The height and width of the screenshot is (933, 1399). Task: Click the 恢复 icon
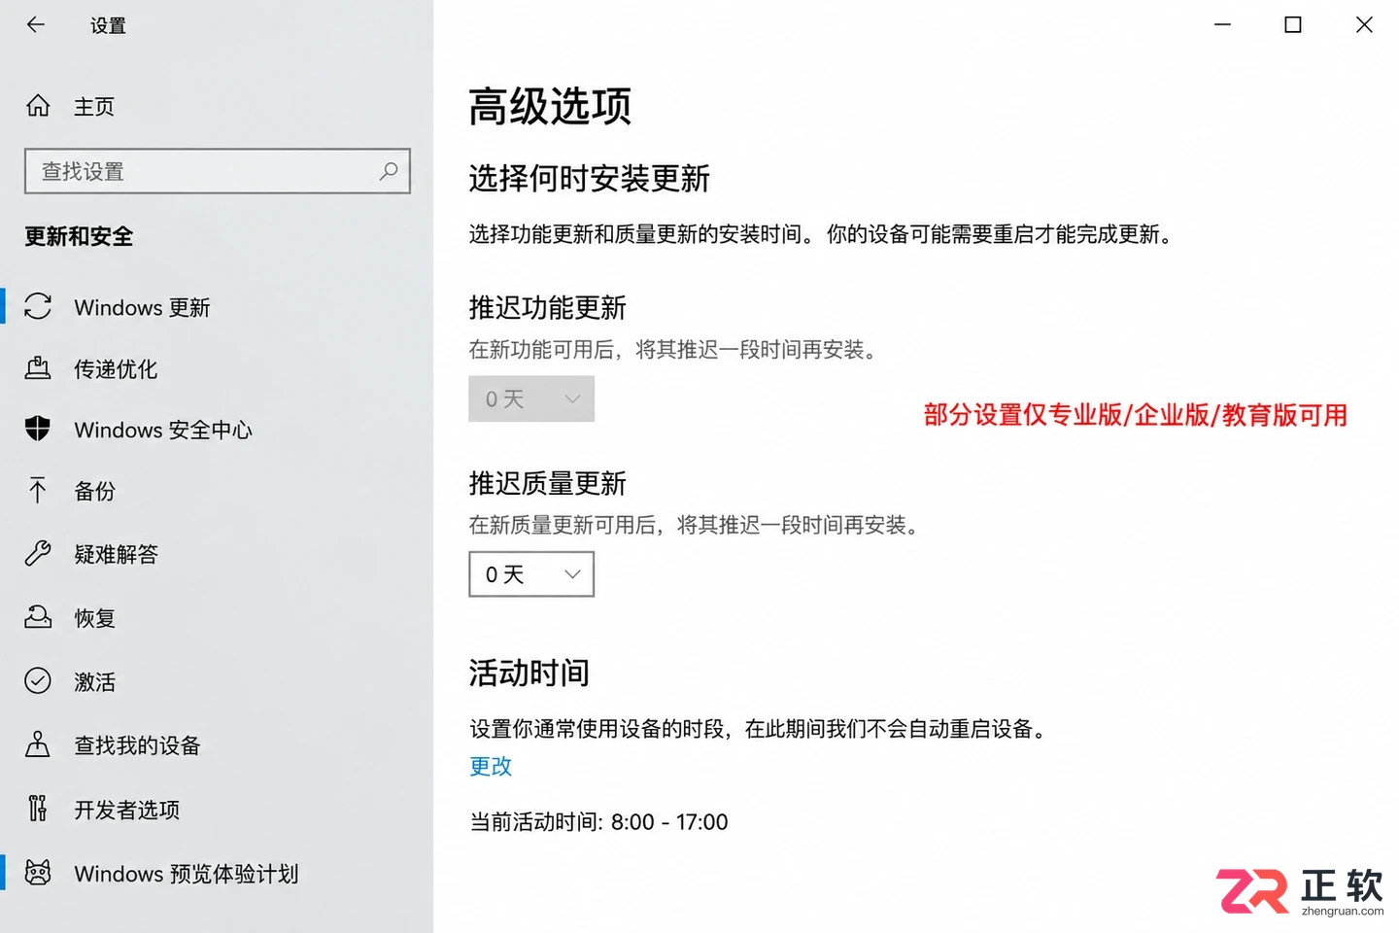point(38,616)
